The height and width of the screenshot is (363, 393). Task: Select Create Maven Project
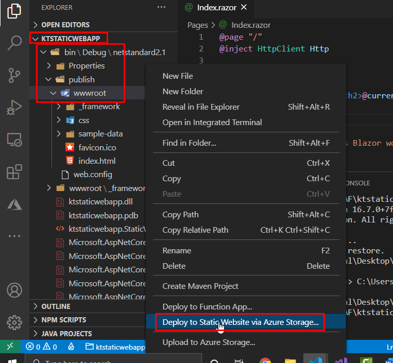246,286
